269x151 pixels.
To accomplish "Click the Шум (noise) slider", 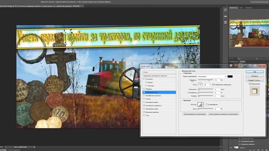I will tap(206, 109).
